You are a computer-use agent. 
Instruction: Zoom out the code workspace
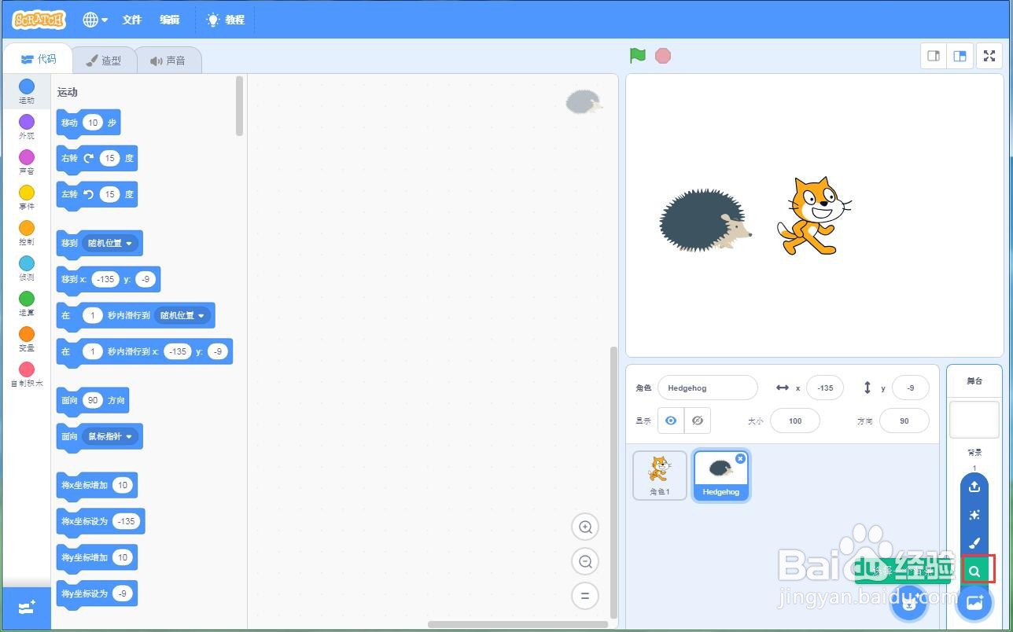point(585,562)
